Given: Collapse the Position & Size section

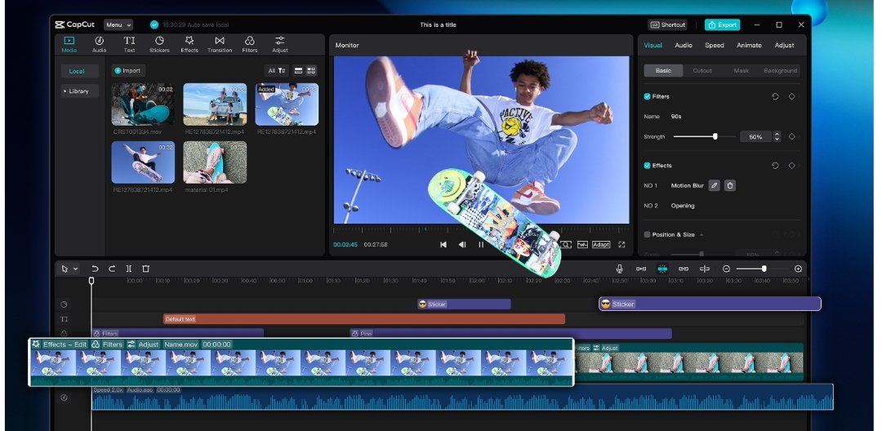Looking at the screenshot, I should [x=702, y=235].
